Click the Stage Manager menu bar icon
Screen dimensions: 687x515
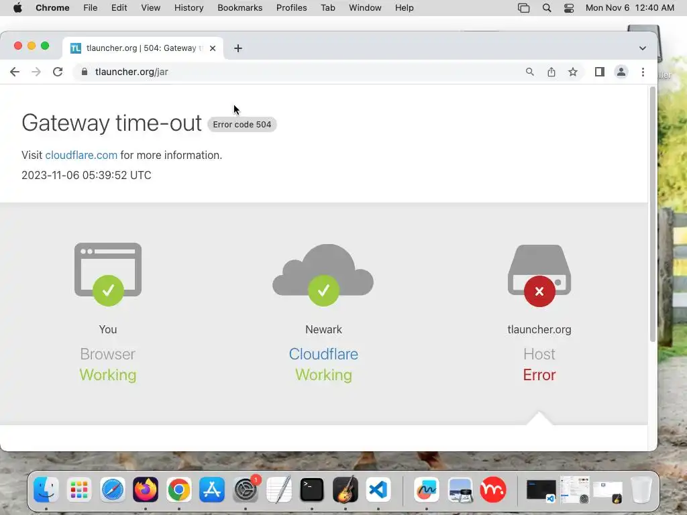click(x=523, y=8)
